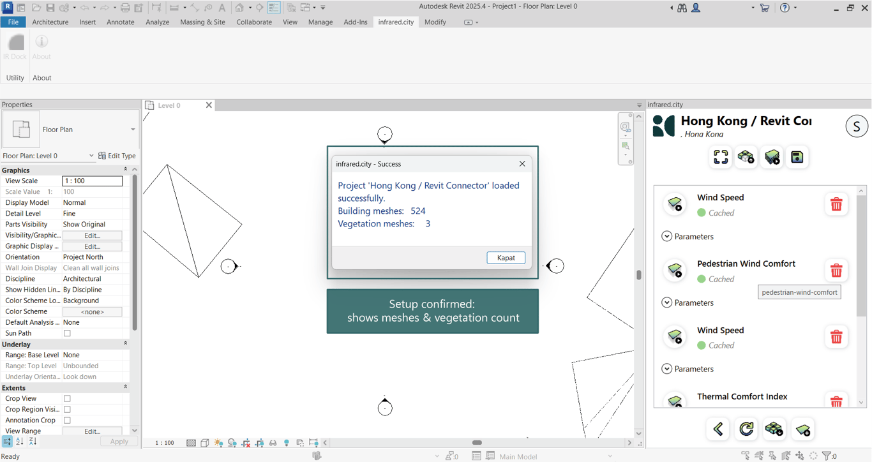Expand Parameters under Pedestrian Wind Comfort

[x=666, y=302]
